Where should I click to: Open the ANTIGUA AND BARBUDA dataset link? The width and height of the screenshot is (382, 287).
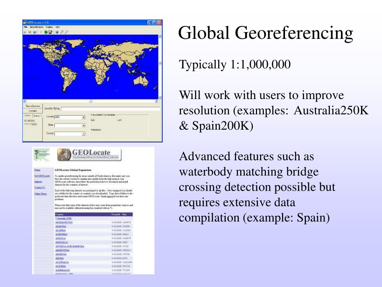[x=70, y=246]
